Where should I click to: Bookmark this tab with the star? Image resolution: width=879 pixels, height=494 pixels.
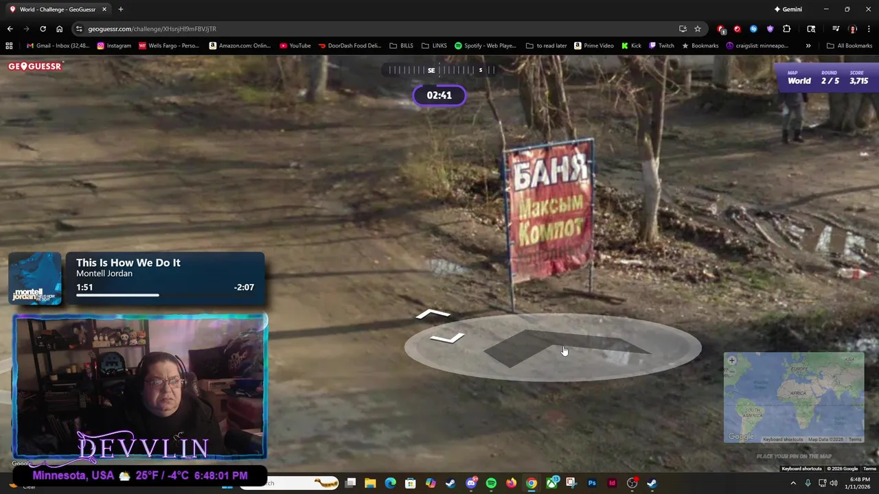pos(698,29)
